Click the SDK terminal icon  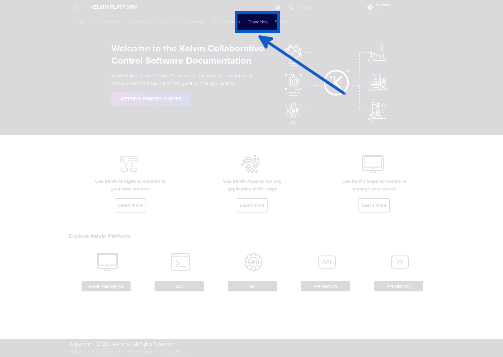click(180, 262)
